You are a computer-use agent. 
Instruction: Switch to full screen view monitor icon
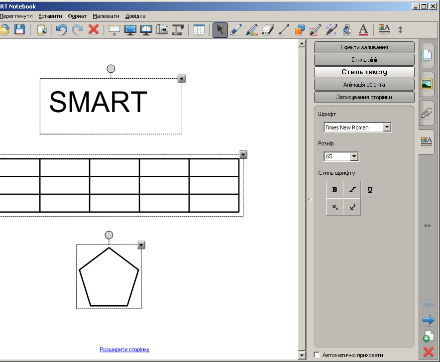click(x=130, y=30)
